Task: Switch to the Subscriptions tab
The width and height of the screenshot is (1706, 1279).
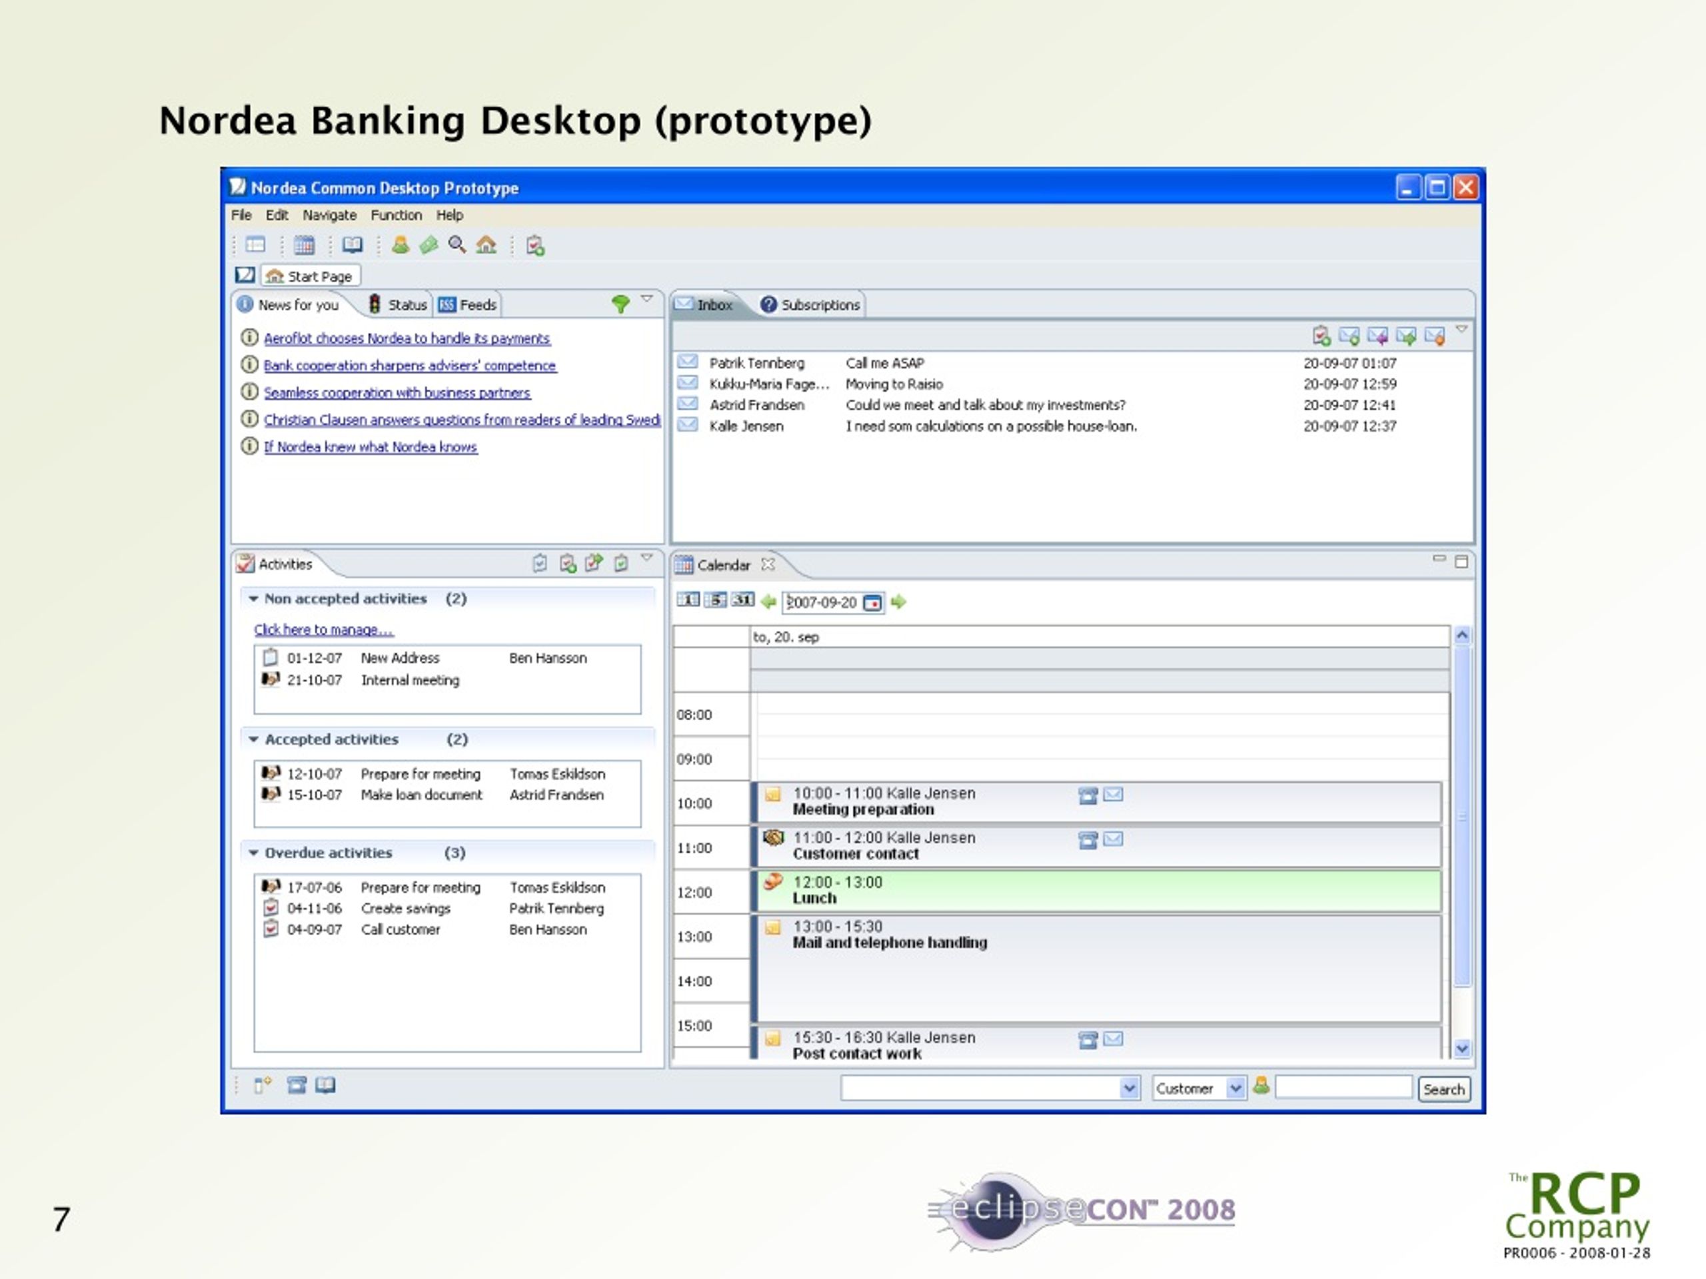Action: 810,304
